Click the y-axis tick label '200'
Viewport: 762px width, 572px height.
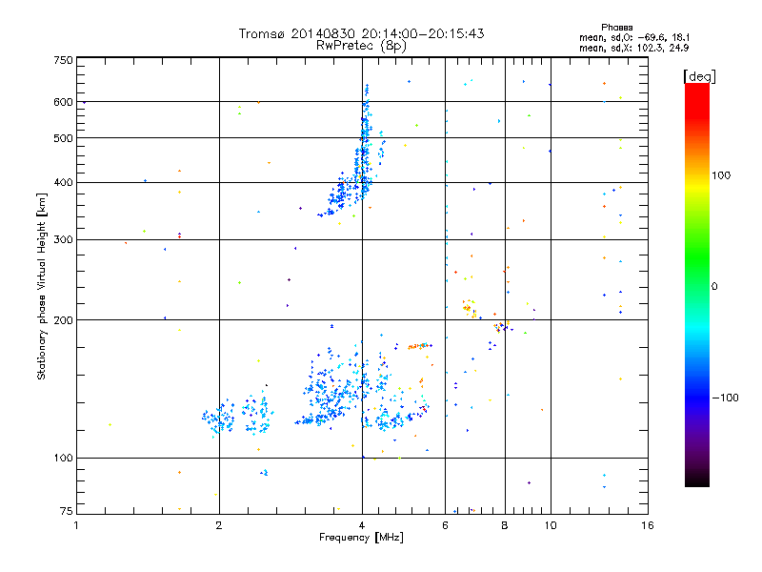click(63, 320)
